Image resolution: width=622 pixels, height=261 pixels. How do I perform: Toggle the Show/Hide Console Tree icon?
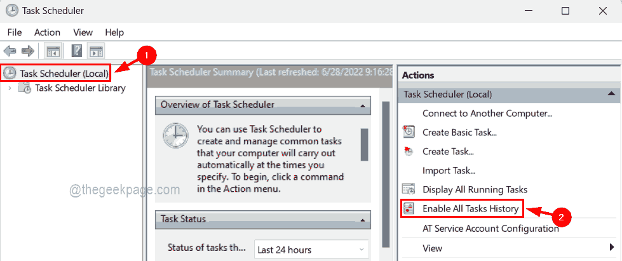coord(53,51)
